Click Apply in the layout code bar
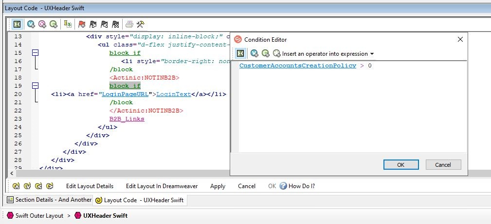The image size is (491, 224). [x=218, y=186]
